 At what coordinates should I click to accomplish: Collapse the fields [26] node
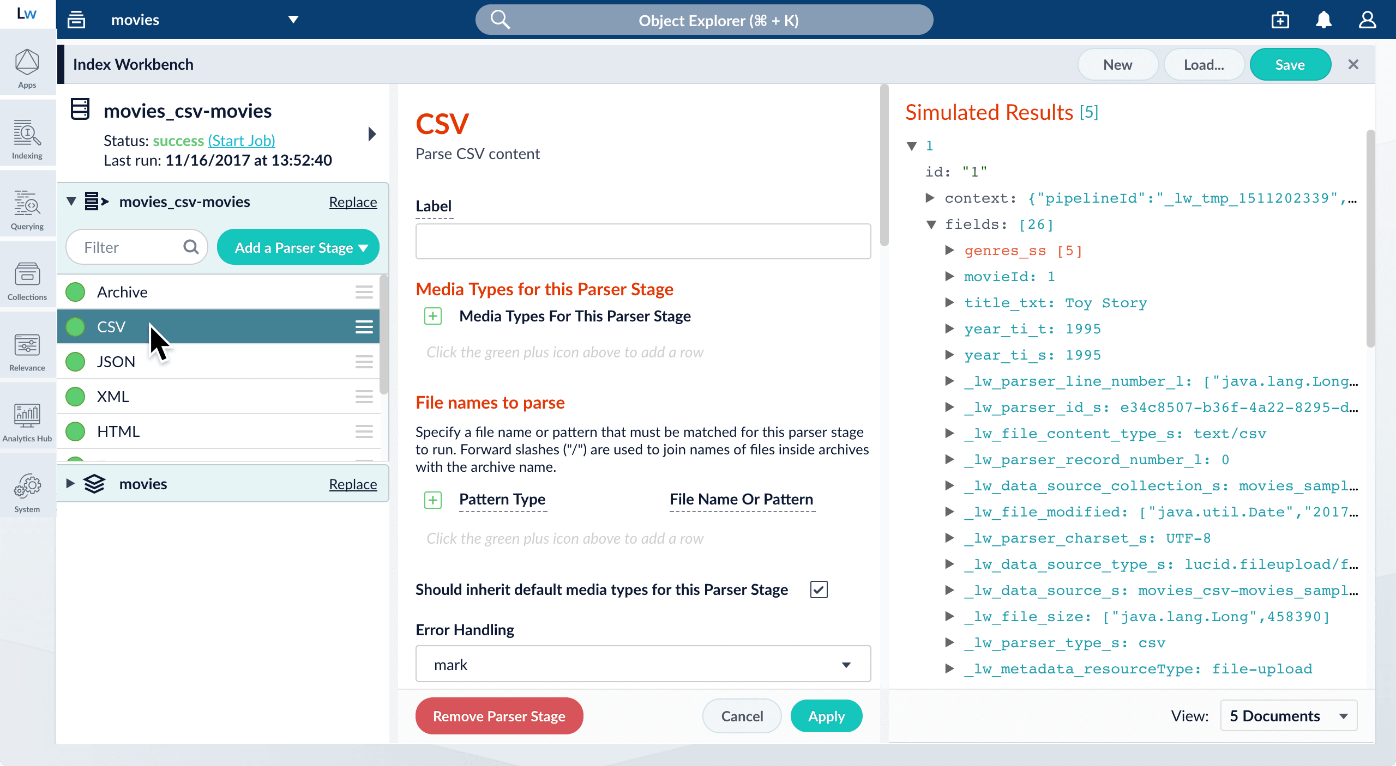pos(931,224)
